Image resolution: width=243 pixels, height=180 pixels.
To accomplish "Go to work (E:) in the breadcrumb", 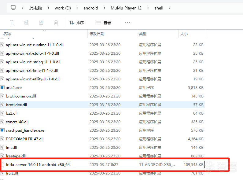I will 63,8.
